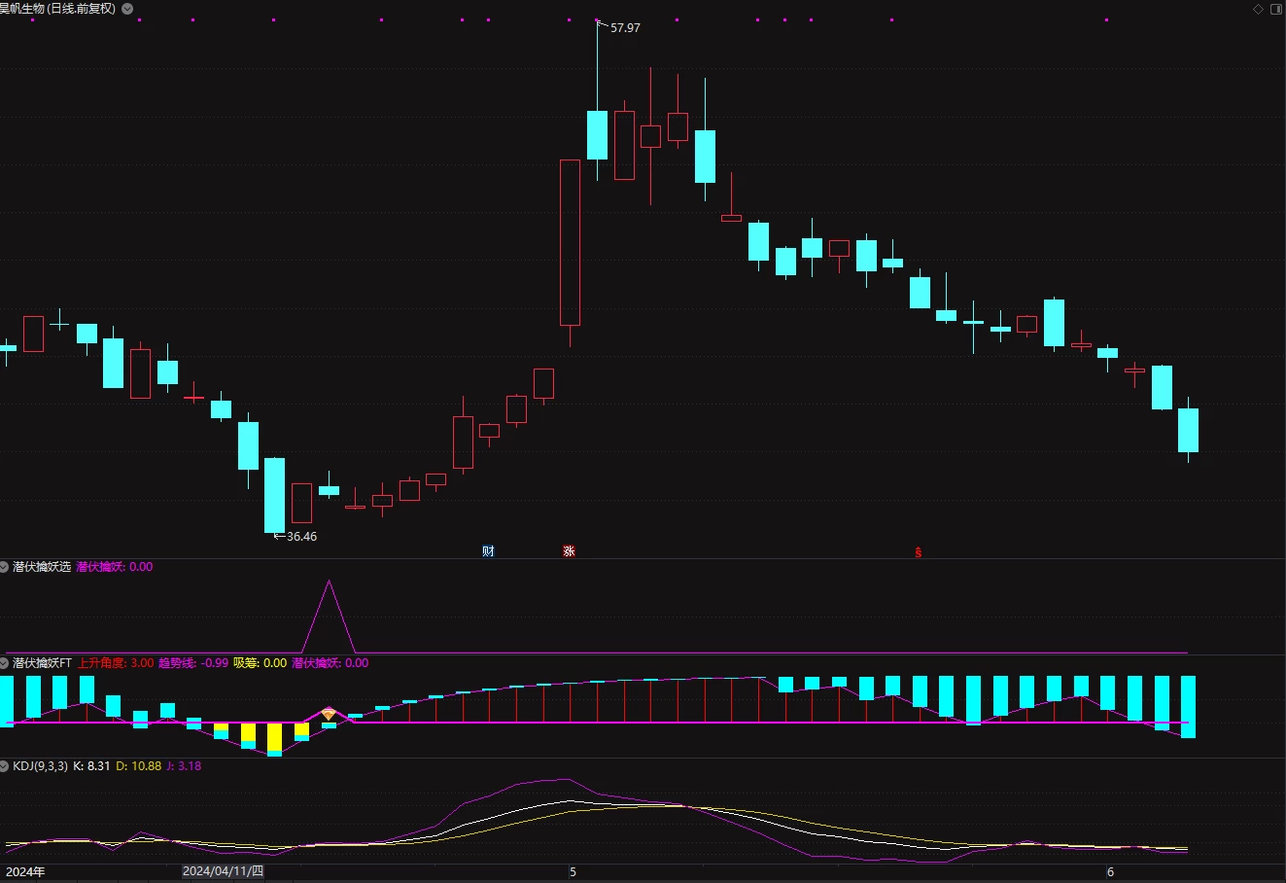Expand the 潜伏擒妖选 indicator panel menu
This screenshot has width=1286, height=883.
5,567
